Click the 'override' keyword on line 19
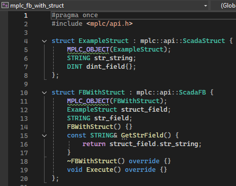Viewport: 236px width, 186px height. [140, 170]
